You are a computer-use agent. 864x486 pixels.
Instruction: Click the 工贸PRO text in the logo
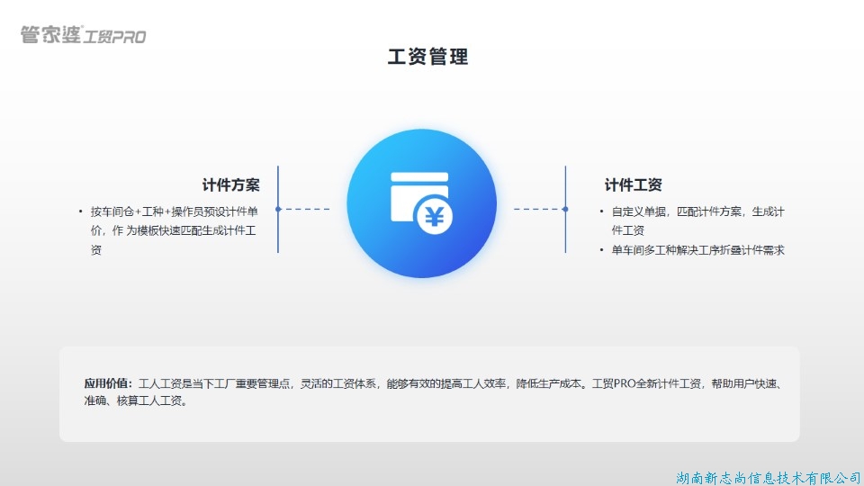[114, 37]
